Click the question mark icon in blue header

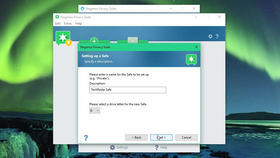point(217,37)
